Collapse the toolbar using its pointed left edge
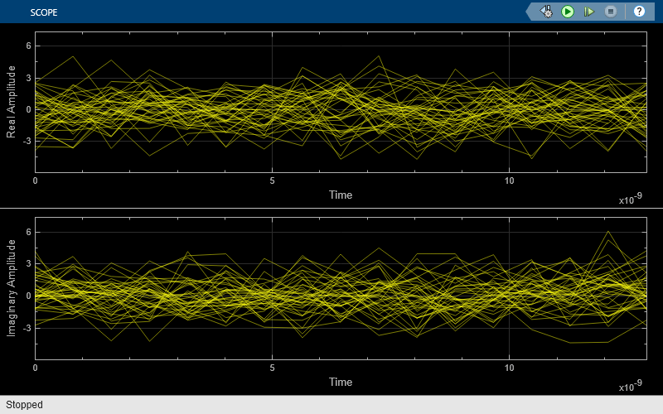 [529, 12]
